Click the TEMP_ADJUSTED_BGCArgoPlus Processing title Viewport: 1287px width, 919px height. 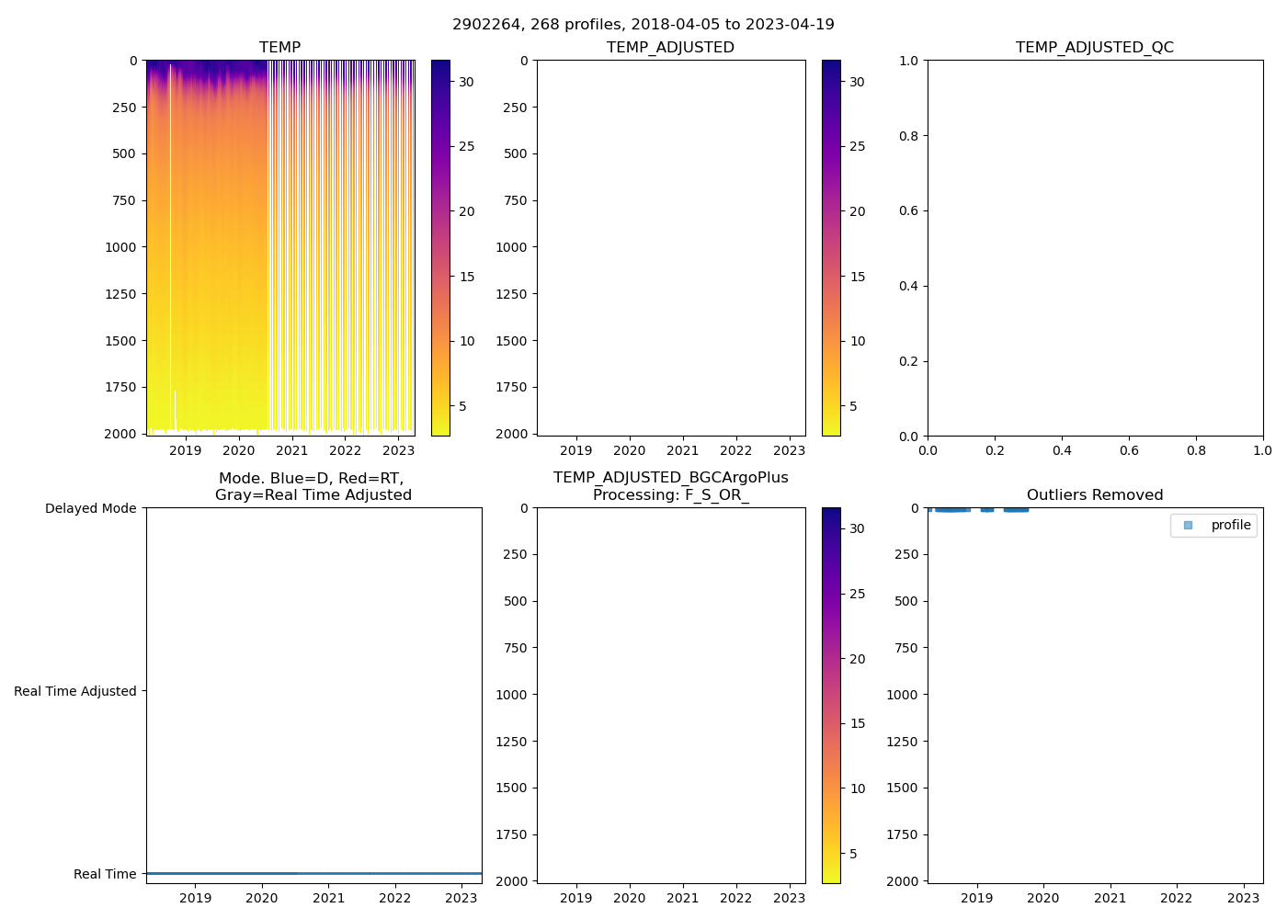point(670,486)
